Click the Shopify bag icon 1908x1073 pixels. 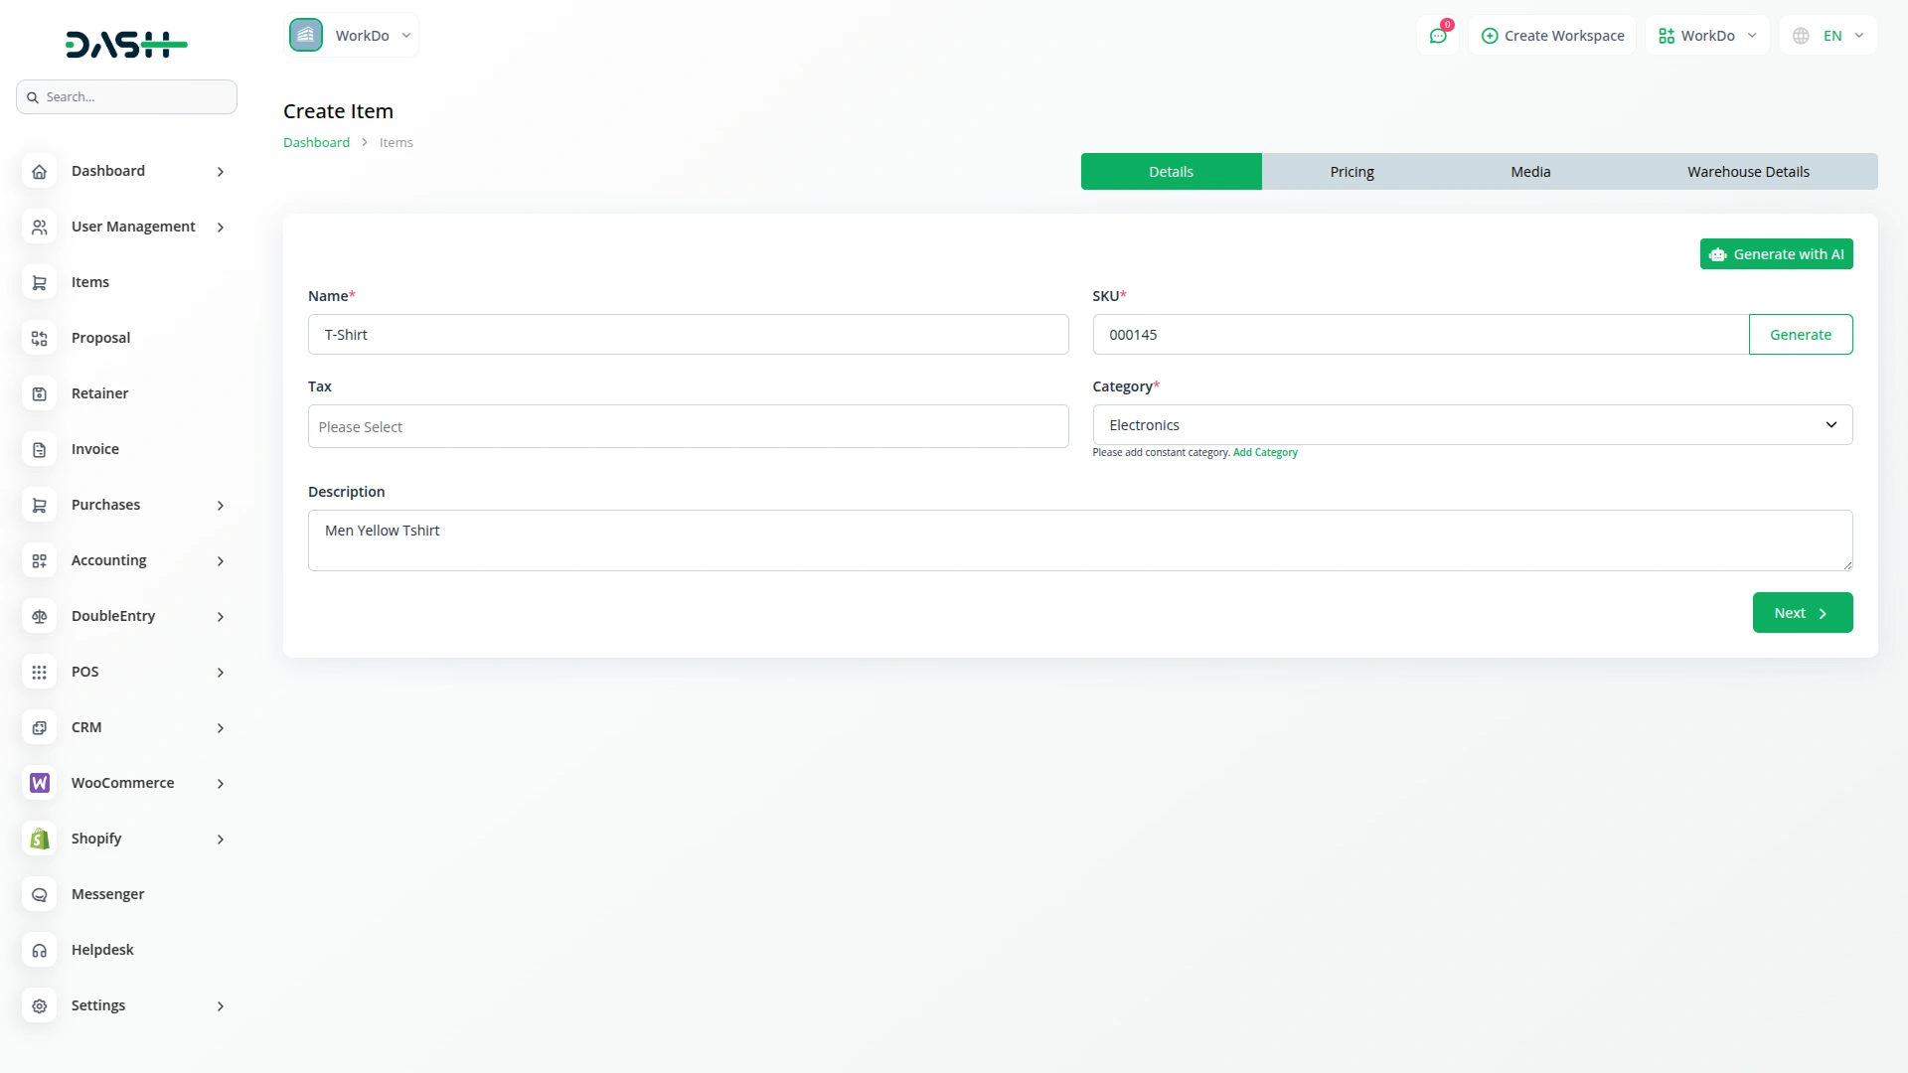[x=39, y=840]
